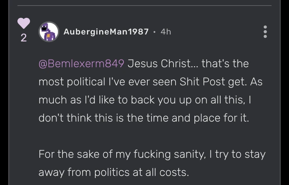This screenshot has height=185, width=289.
Task: Click the 4h comment timestamp
Action: [166, 32]
